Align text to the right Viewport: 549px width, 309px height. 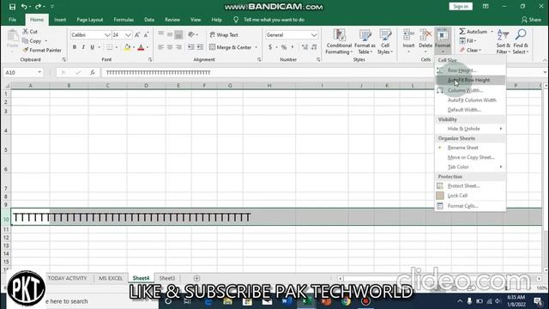point(178,47)
